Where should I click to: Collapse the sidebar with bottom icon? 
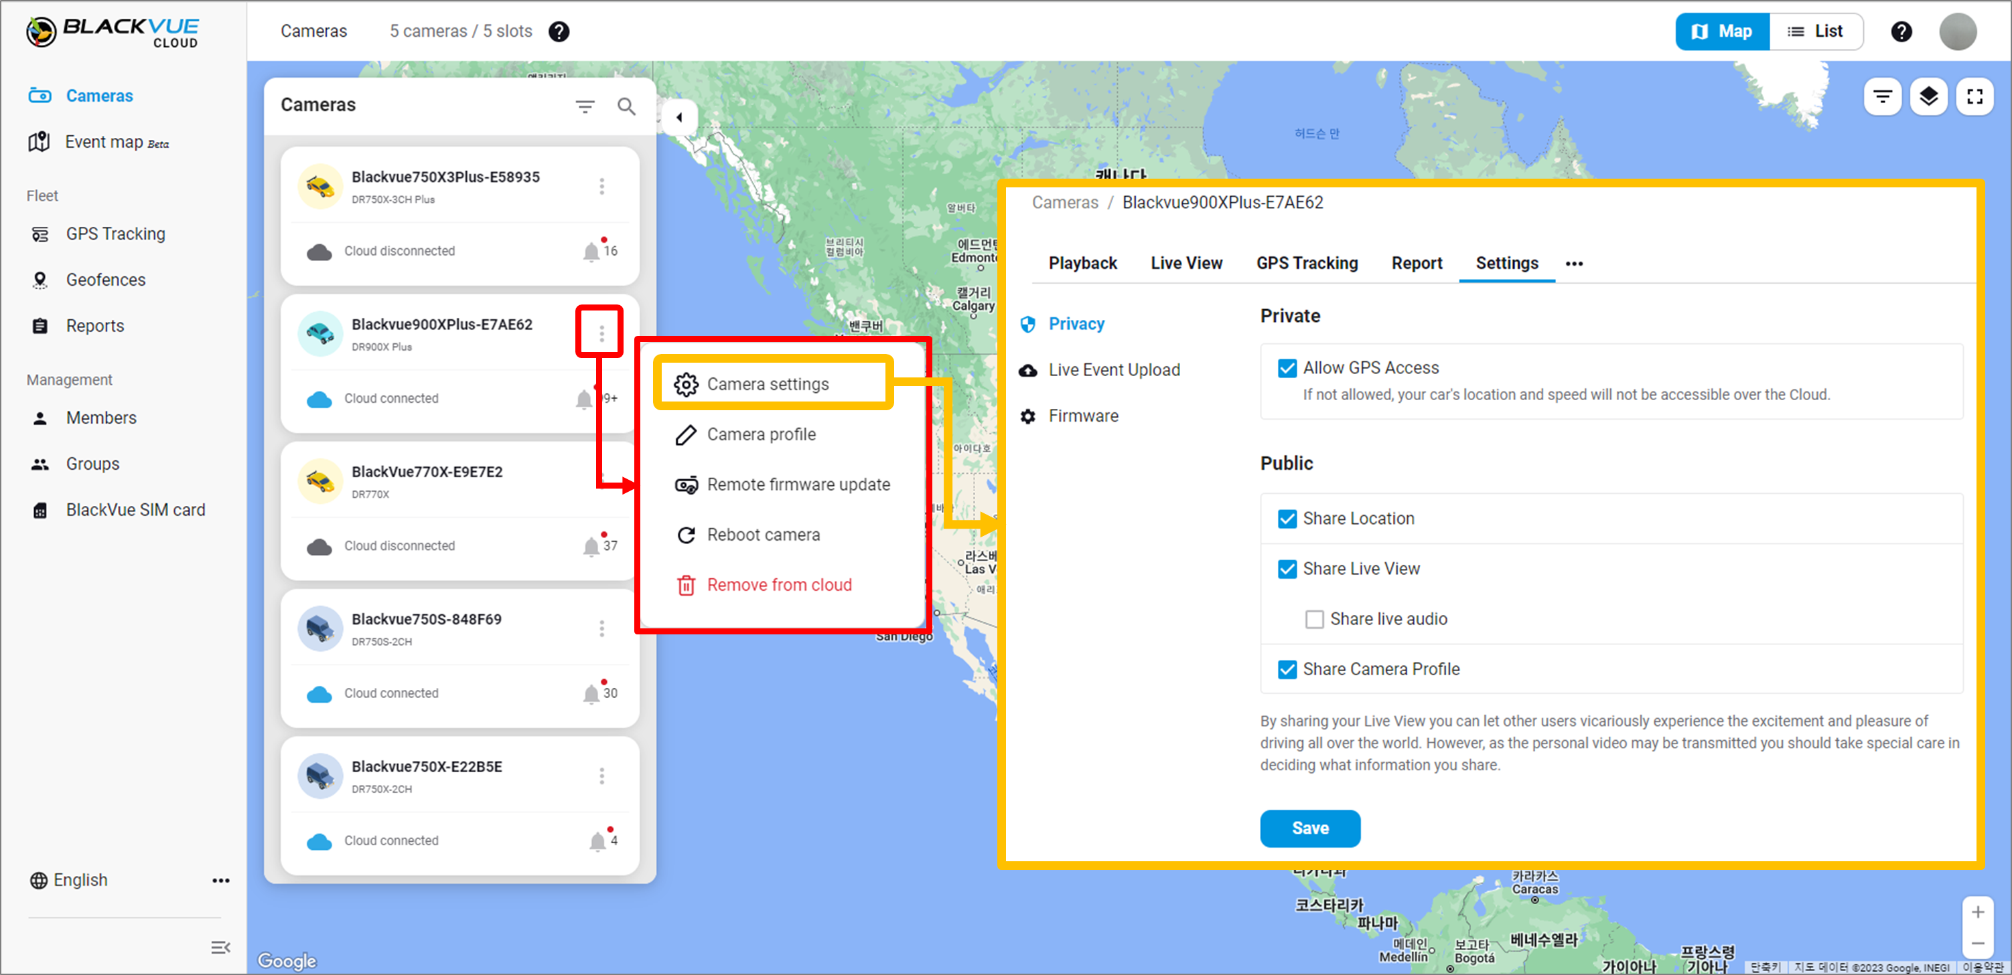pos(220,948)
